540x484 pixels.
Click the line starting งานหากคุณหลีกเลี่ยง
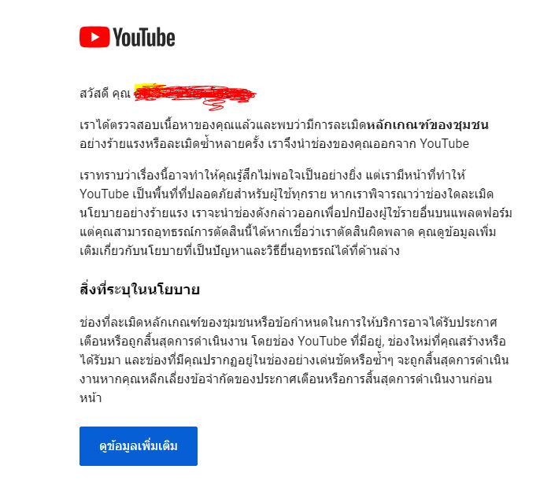click(x=286, y=379)
